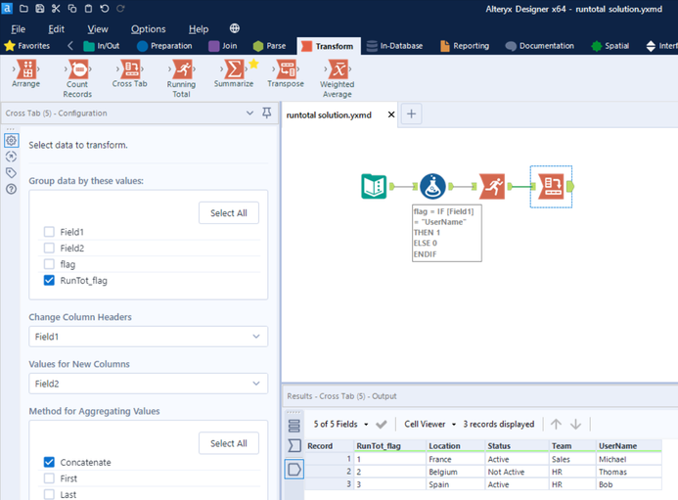Undo the last action
Screen dimensions: 678x500
[x=105, y=9]
